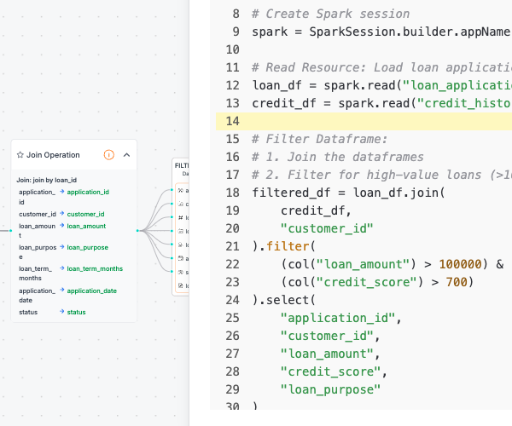Click the number 100000 on line 22
This screenshot has width=512, height=426.
point(460,264)
